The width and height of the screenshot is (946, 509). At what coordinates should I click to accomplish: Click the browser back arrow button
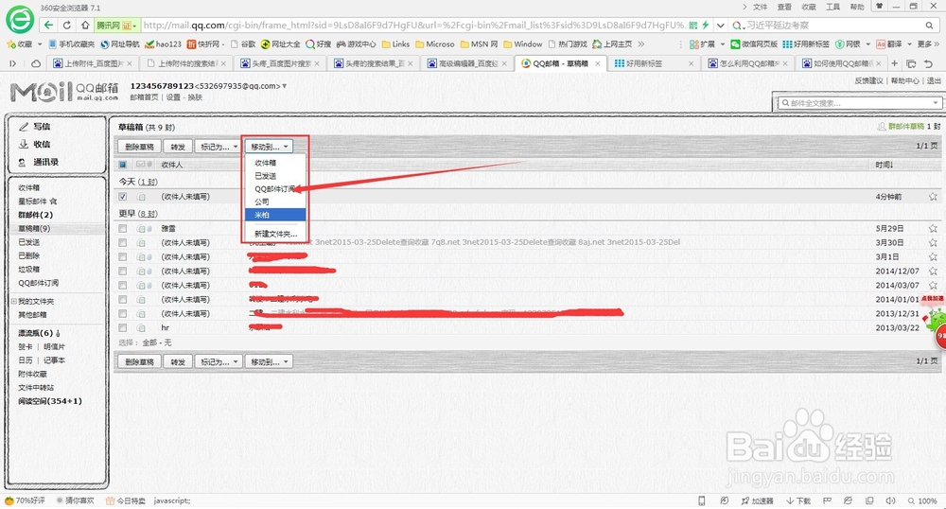tap(48, 26)
